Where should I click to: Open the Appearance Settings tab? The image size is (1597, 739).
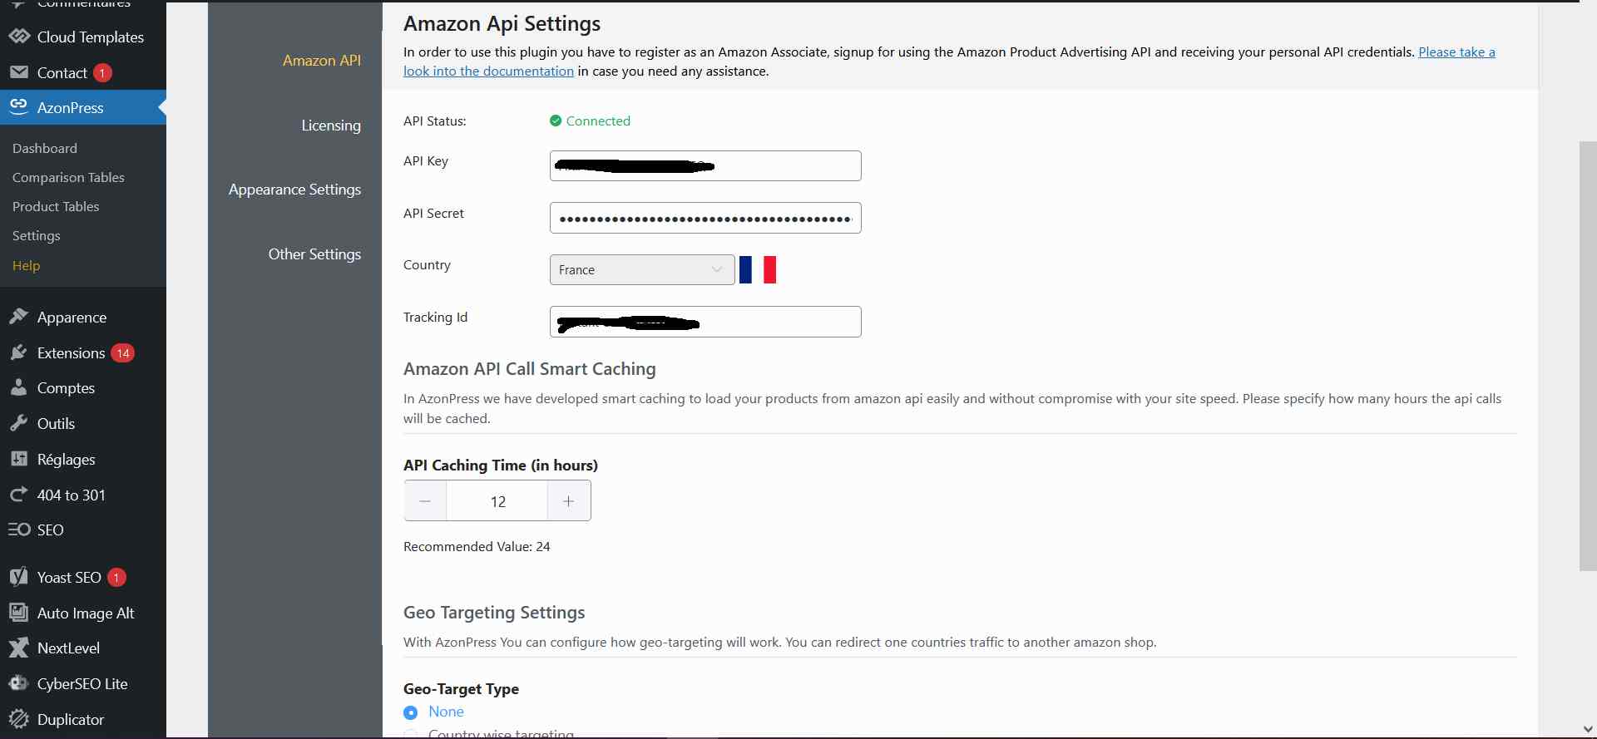294,190
